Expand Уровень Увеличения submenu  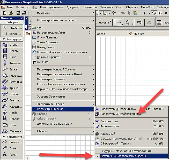click(x=63, y=97)
